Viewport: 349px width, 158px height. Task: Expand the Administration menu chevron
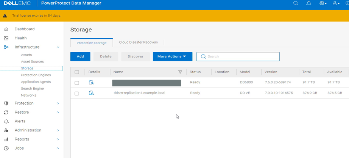58,130
